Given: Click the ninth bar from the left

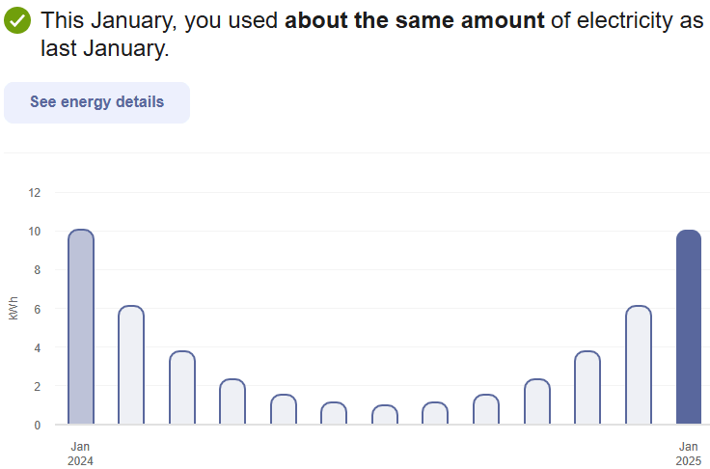Looking at the screenshot, I should [486, 410].
